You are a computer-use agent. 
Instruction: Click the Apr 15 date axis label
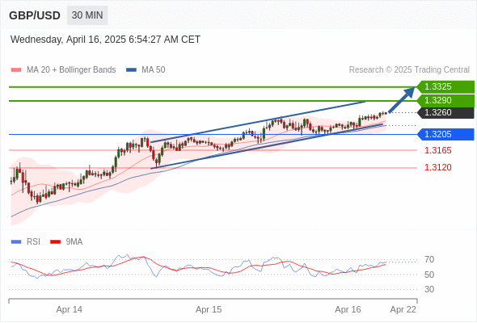pos(209,309)
